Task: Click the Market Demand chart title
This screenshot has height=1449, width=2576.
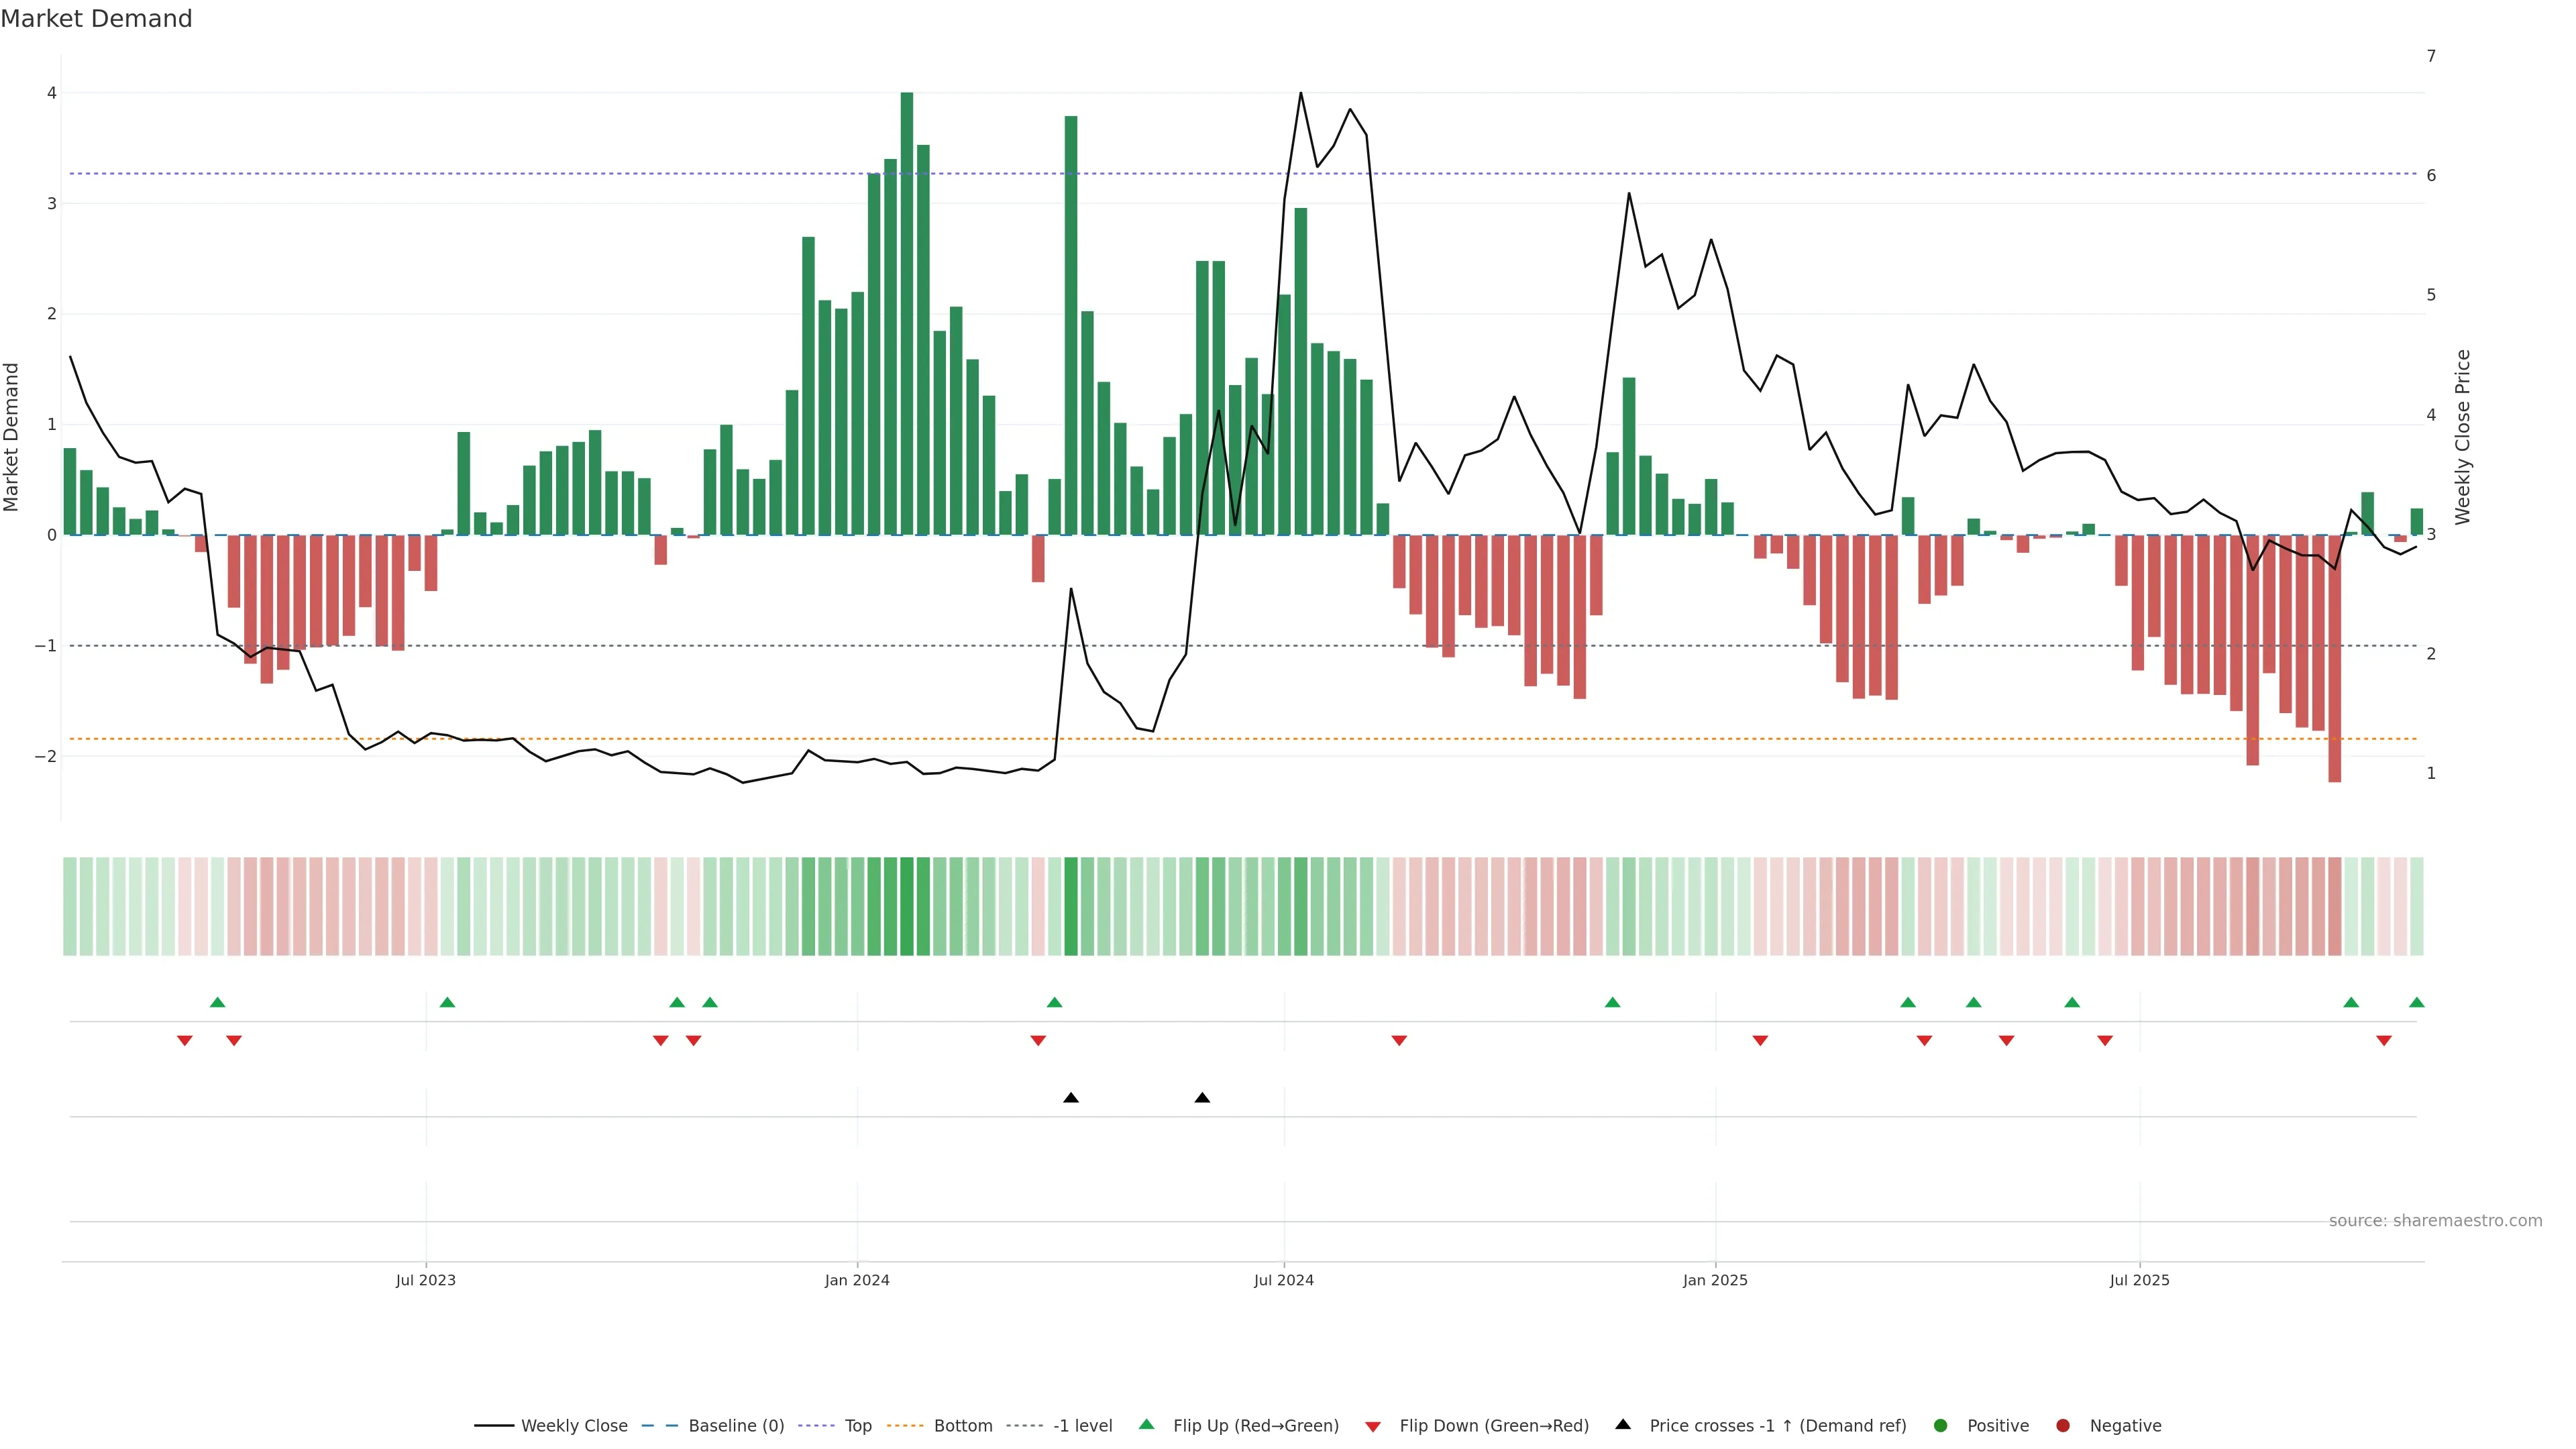Action: coord(97,19)
